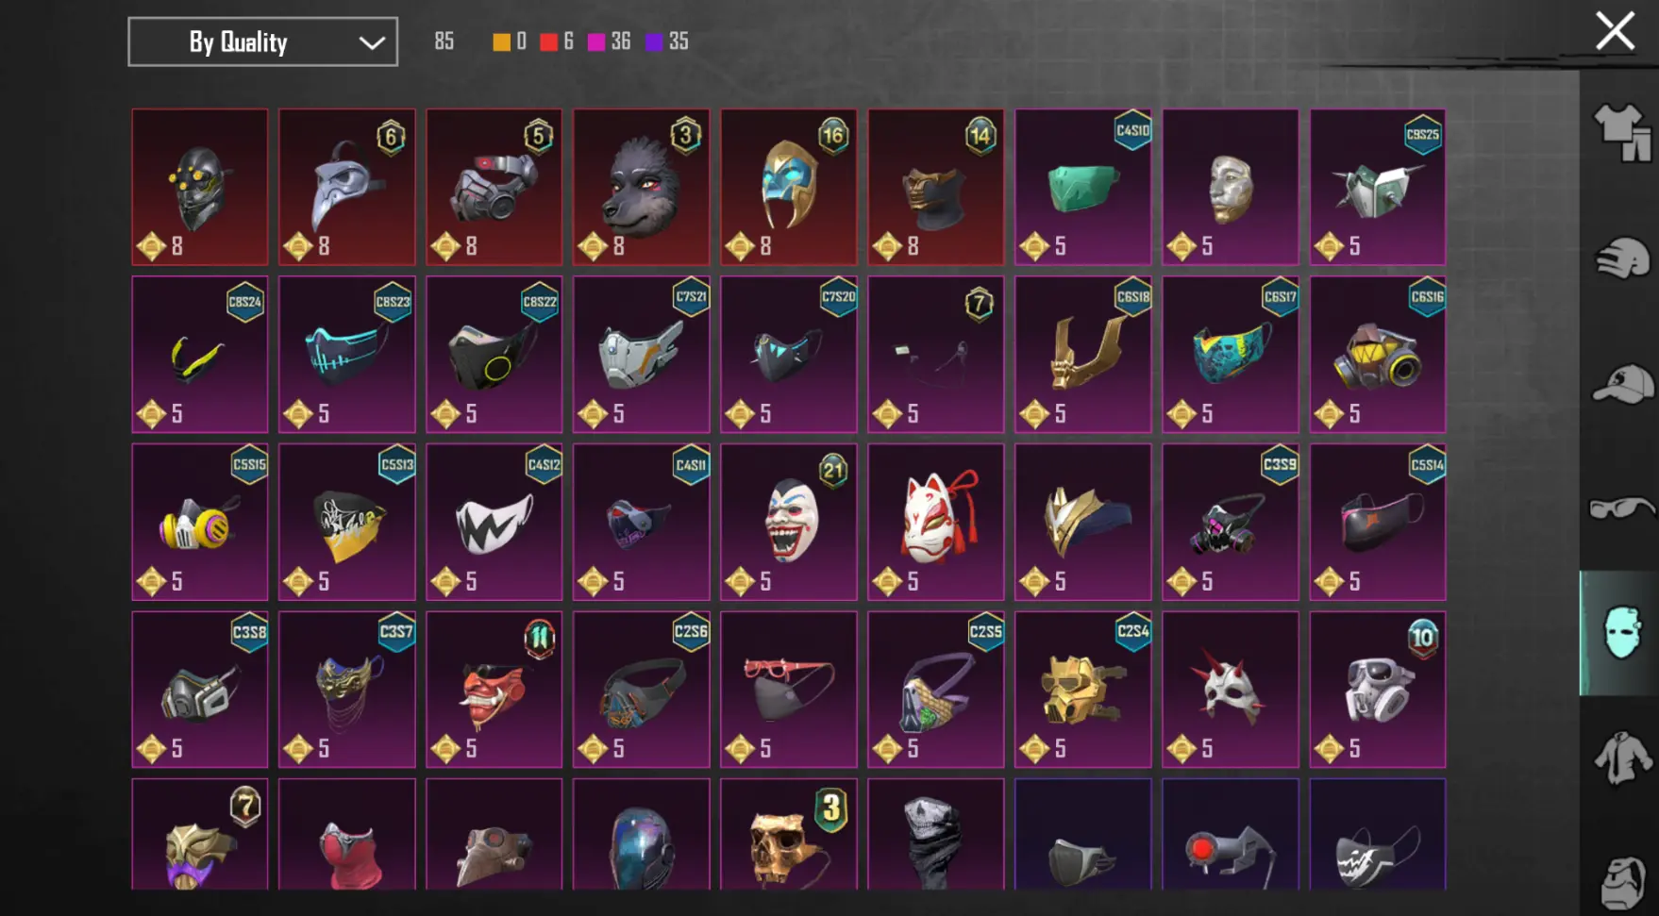Select the clown face mask numbered 21
Viewport: 1659px width, 916px height.
(x=789, y=522)
